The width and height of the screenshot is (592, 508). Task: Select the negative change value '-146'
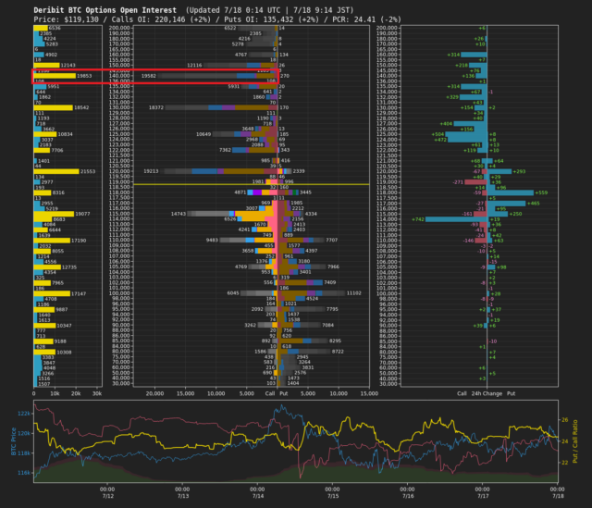coord(469,241)
